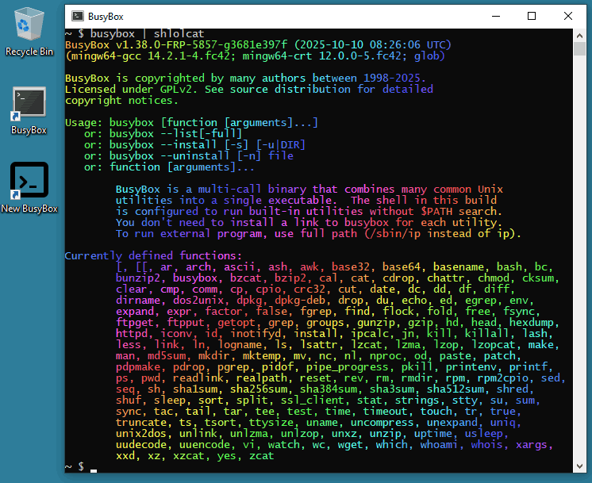Click the 'chattr,' function name
This screenshot has height=483, width=592.
point(449,278)
